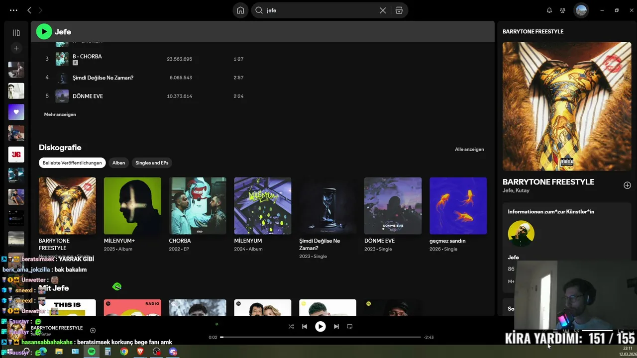The width and height of the screenshot is (637, 358).
Task: Open Jefe's round artist photo
Action: coord(521,234)
